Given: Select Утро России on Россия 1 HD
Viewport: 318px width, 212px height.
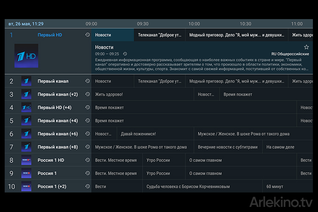Looking at the screenshot, I should (164, 160).
